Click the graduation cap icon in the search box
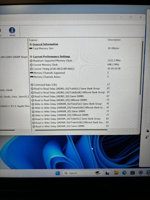Image resolution: width=150 pixels, height=200 pixels. tap(98, 173)
